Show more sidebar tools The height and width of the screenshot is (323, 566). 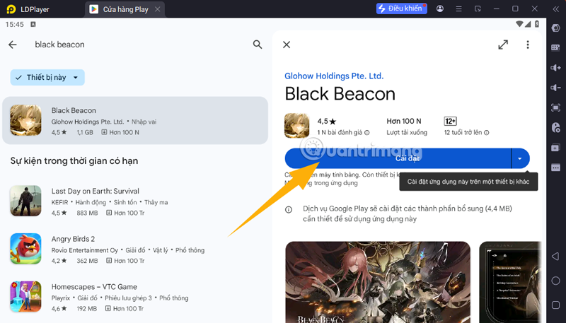(x=556, y=168)
